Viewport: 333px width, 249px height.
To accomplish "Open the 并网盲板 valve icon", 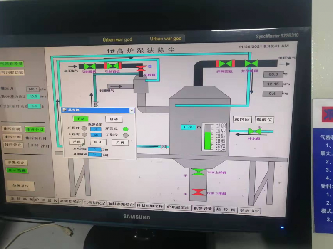I will 225,64.
